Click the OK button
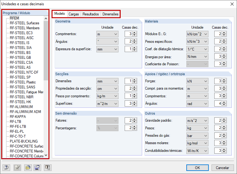 tap(197, 168)
